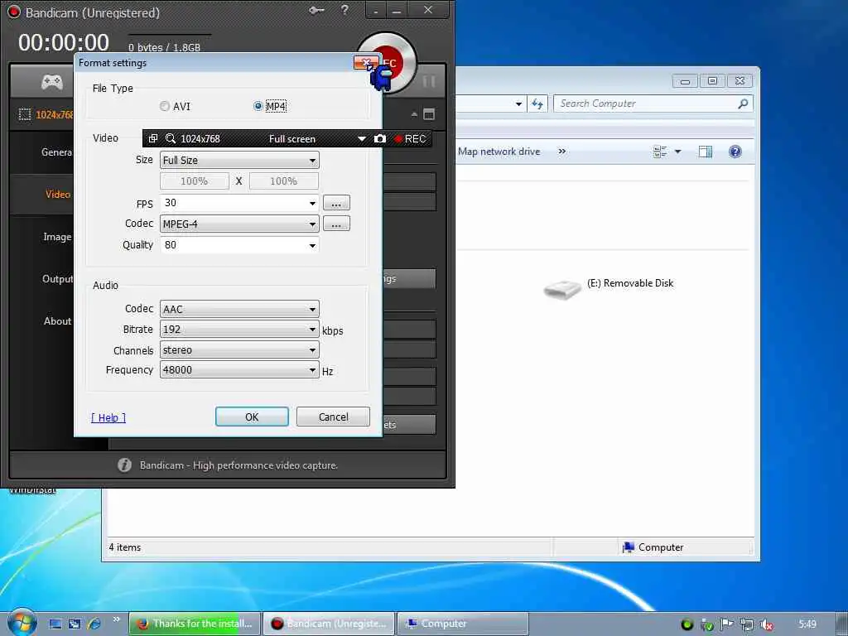Select the game recording mode gamepad icon

[x=52, y=82]
